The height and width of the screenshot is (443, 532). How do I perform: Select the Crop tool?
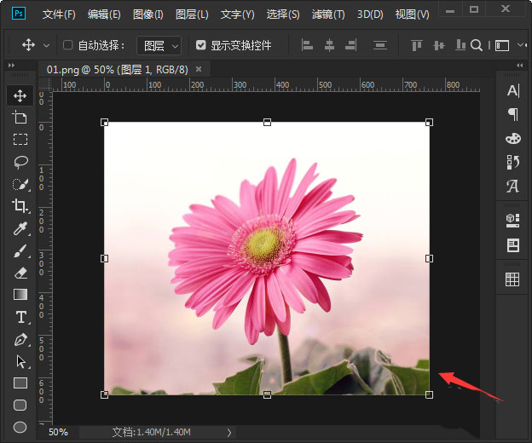coord(20,206)
